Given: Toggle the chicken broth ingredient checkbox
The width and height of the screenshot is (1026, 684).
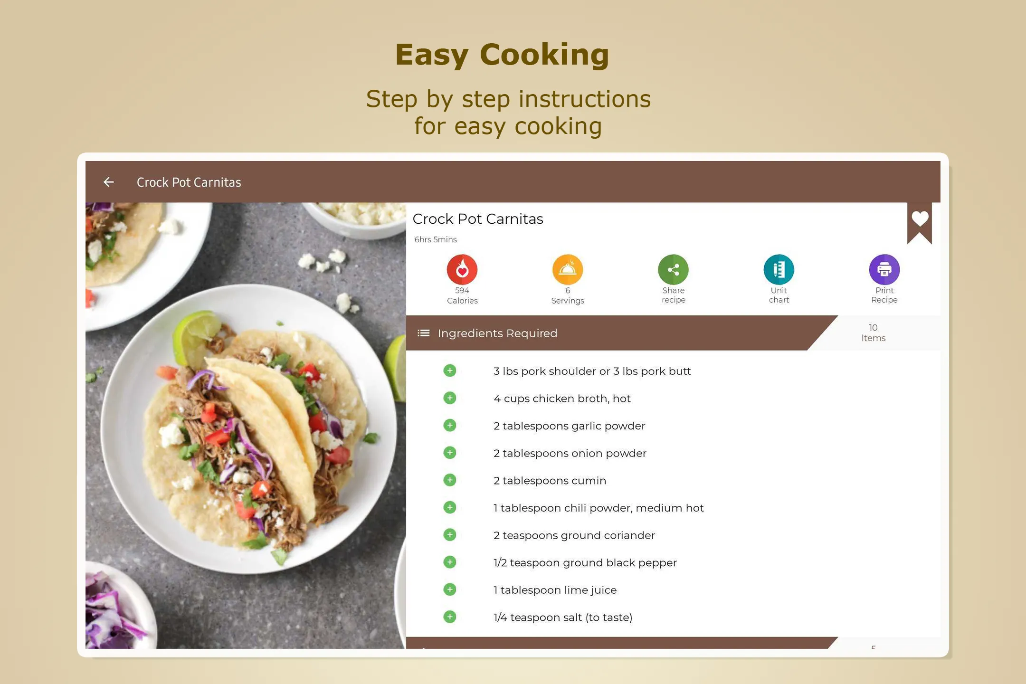Looking at the screenshot, I should tap(450, 399).
